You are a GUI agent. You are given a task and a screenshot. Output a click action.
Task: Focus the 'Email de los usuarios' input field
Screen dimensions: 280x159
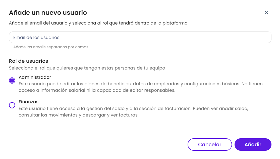click(x=140, y=37)
